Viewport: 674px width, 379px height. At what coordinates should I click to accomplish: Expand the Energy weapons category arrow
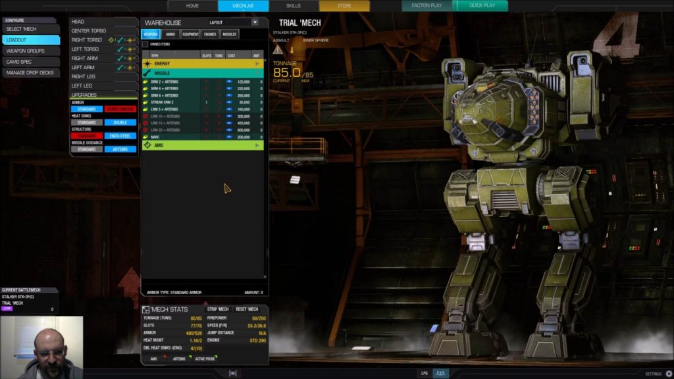(x=257, y=64)
